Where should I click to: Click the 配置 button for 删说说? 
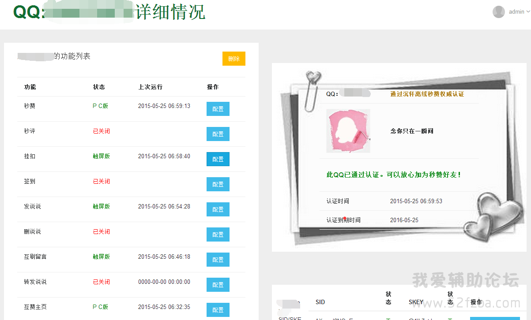click(218, 234)
